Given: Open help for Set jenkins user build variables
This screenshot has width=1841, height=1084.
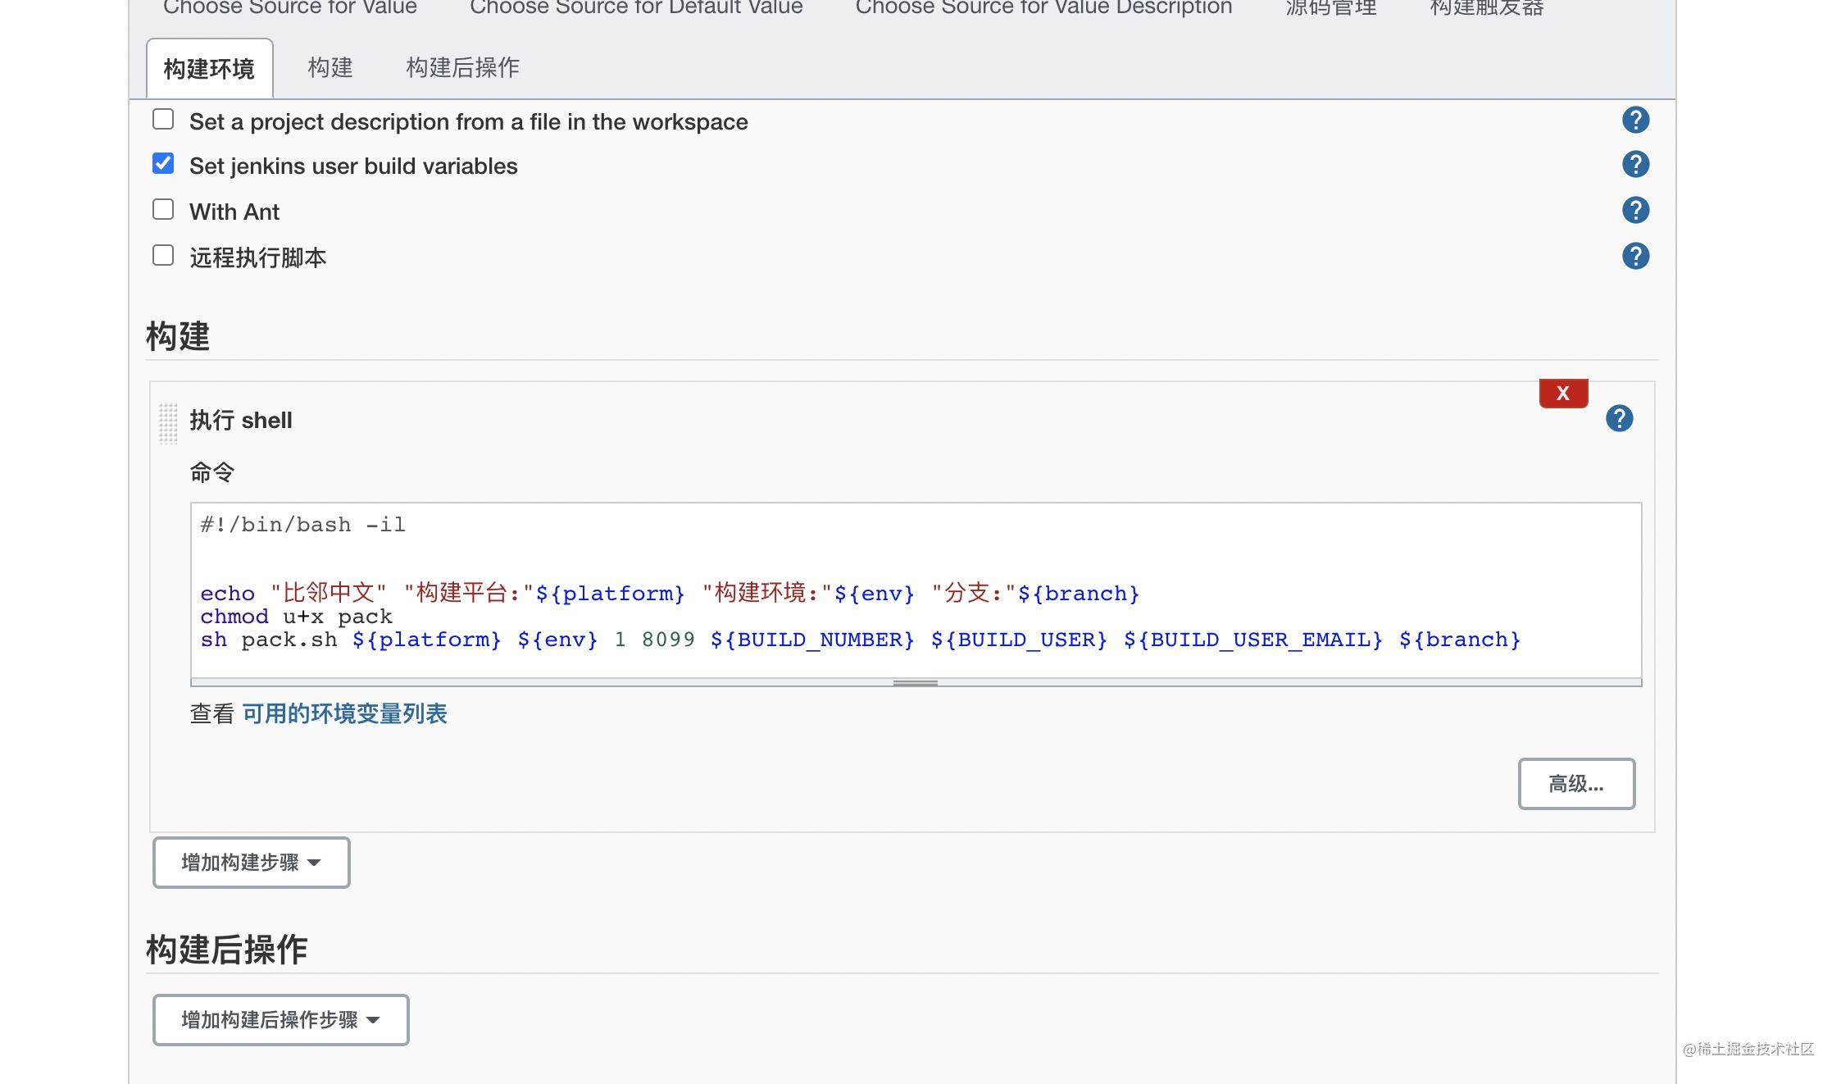Looking at the screenshot, I should click(x=1635, y=165).
